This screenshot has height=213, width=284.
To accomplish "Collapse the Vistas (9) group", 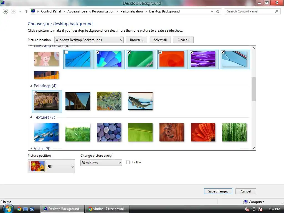I will point(31,149).
